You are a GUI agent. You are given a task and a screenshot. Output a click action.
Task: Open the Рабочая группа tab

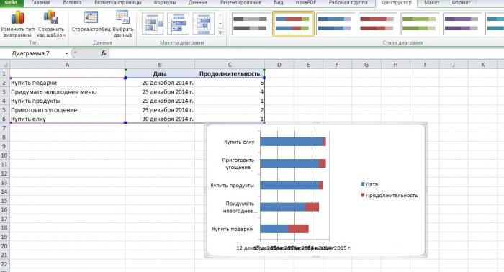click(x=348, y=3)
